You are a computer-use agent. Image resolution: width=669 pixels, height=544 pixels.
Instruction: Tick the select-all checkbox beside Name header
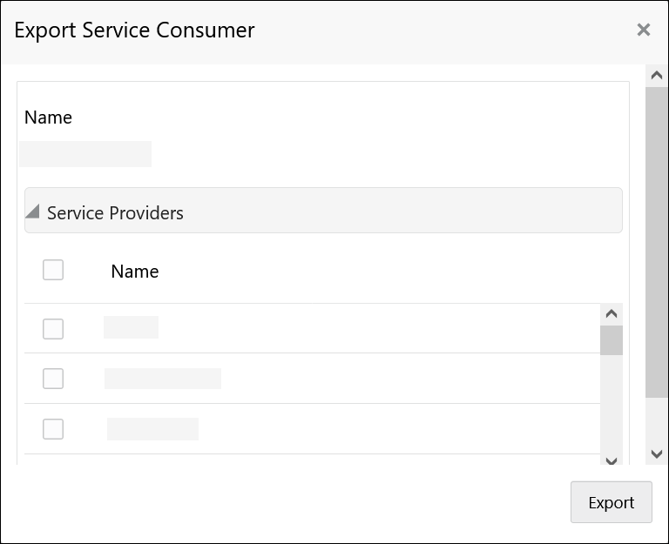(53, 270)
